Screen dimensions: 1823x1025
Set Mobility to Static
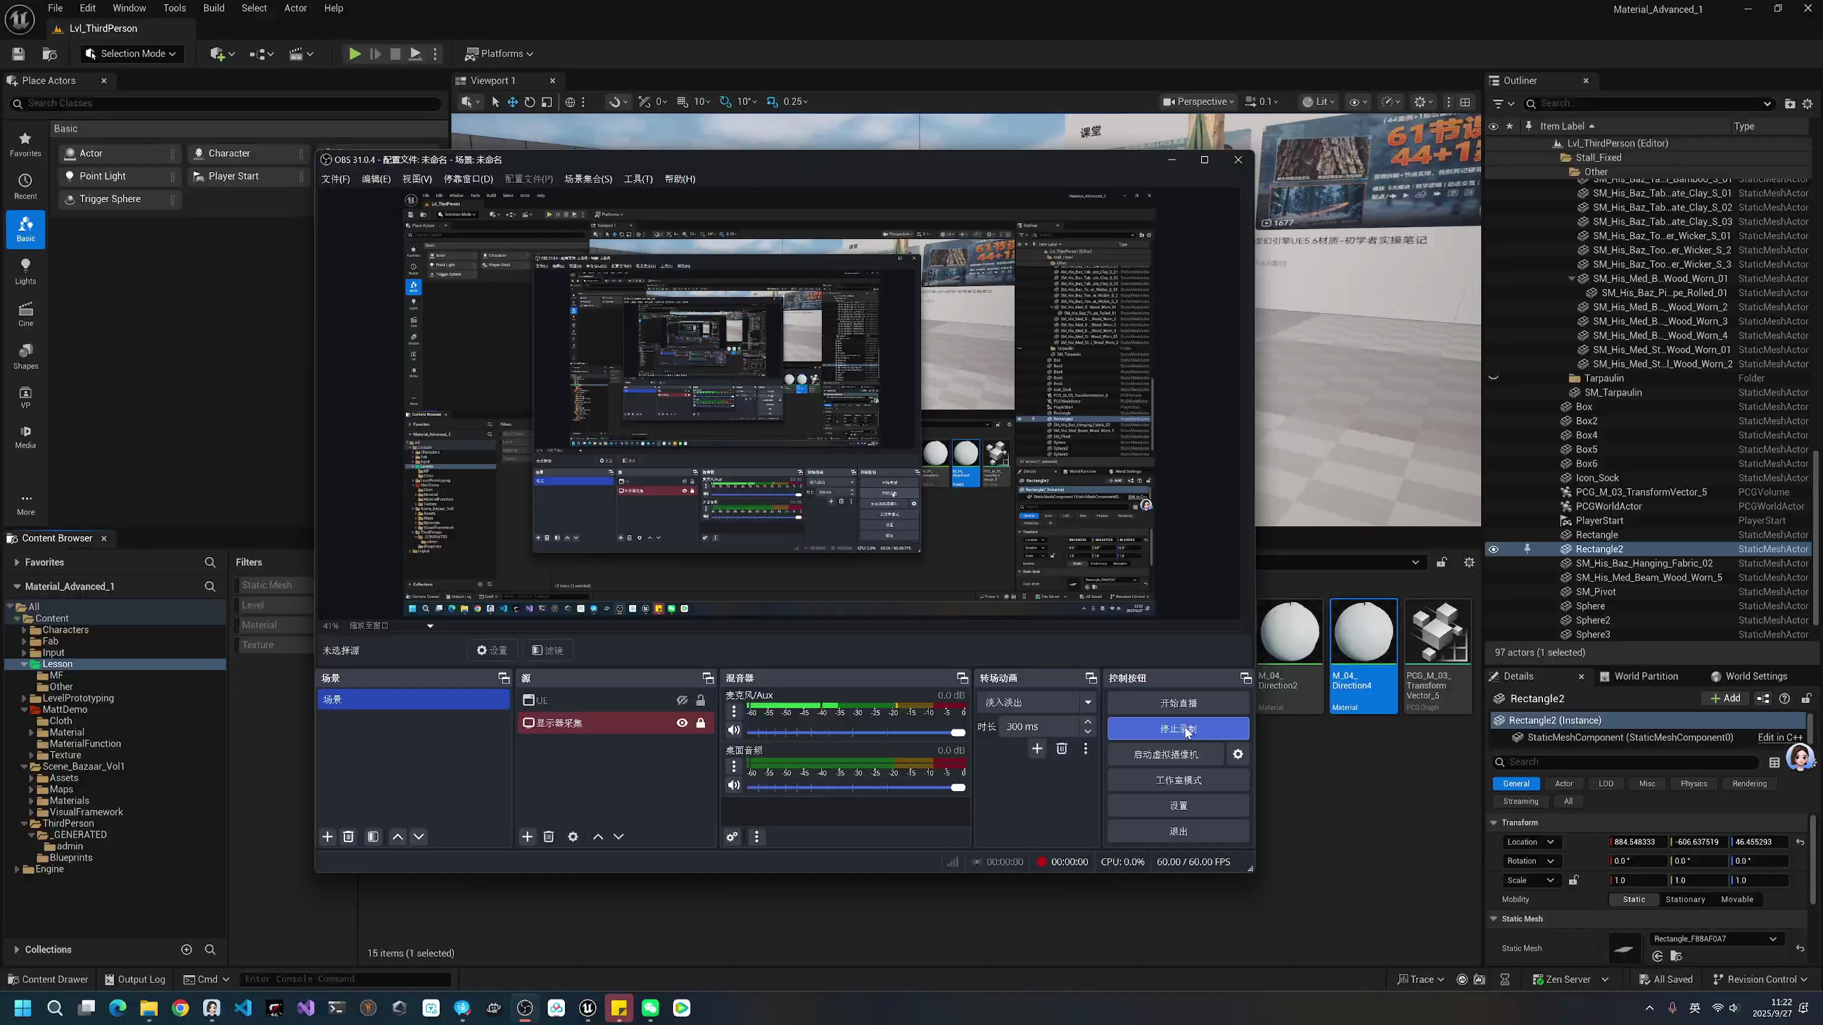click(1634, 900)
